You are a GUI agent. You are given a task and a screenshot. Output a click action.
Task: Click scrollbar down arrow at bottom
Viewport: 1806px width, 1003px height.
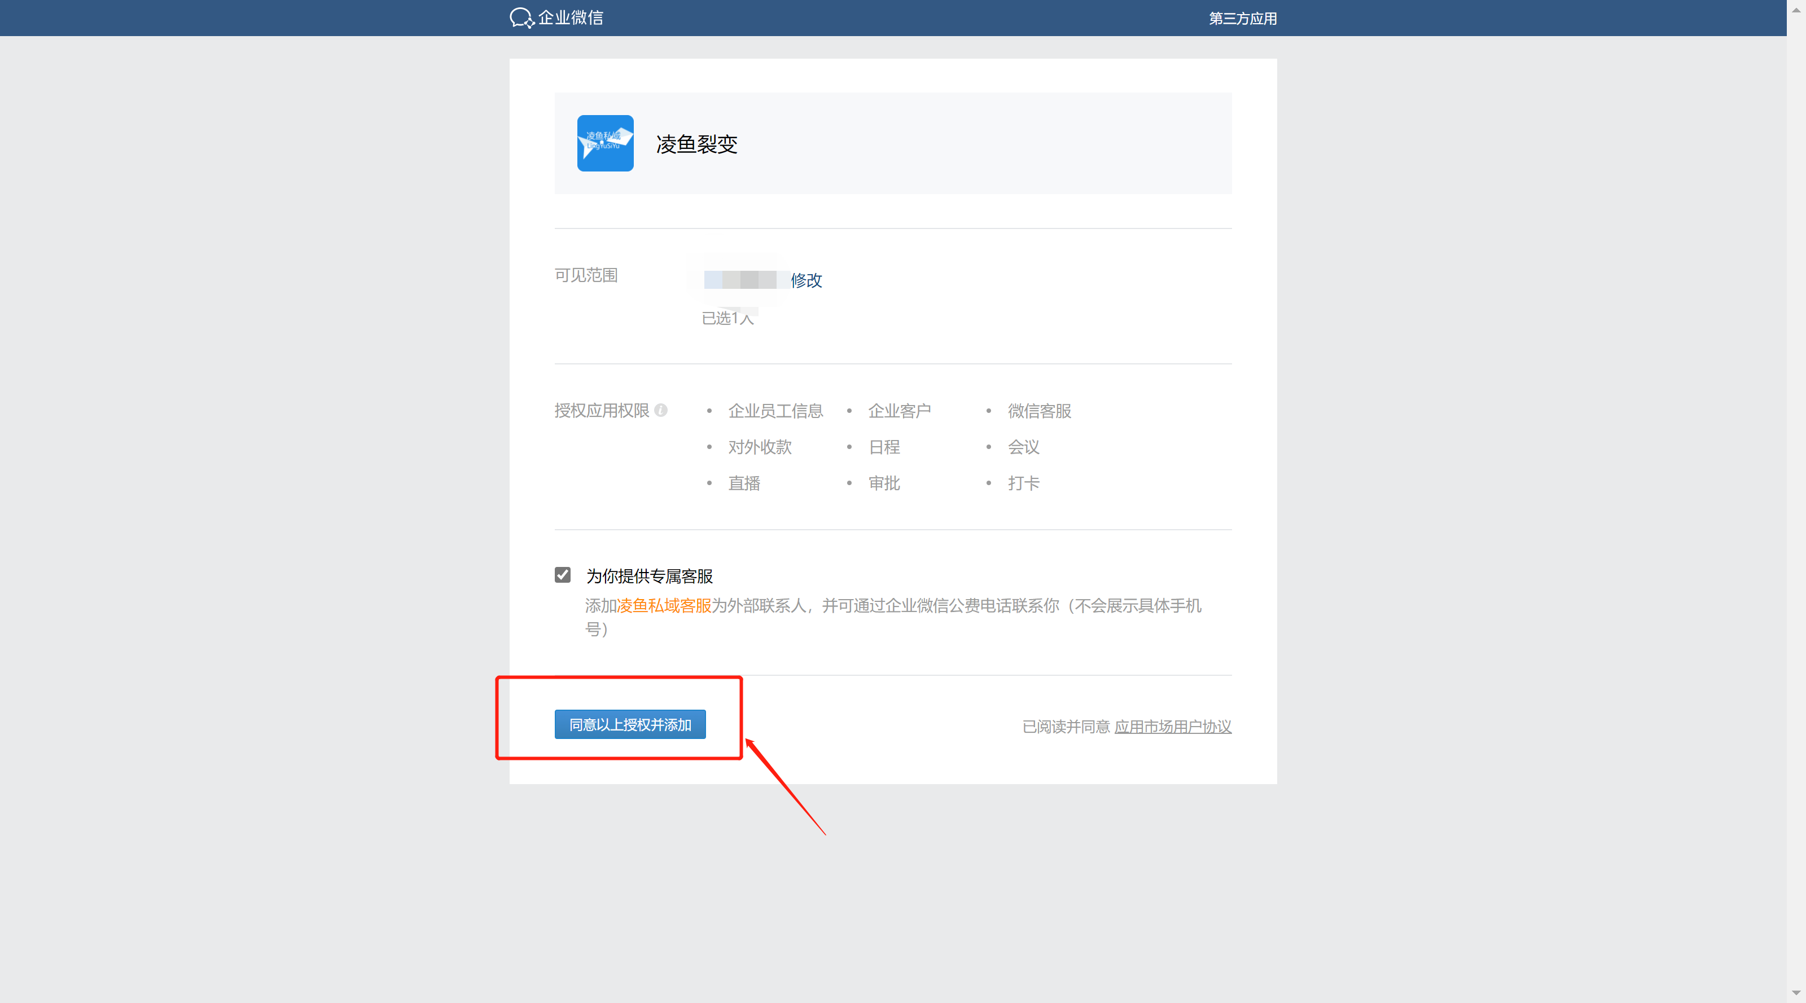click(x=1796, y=993)
